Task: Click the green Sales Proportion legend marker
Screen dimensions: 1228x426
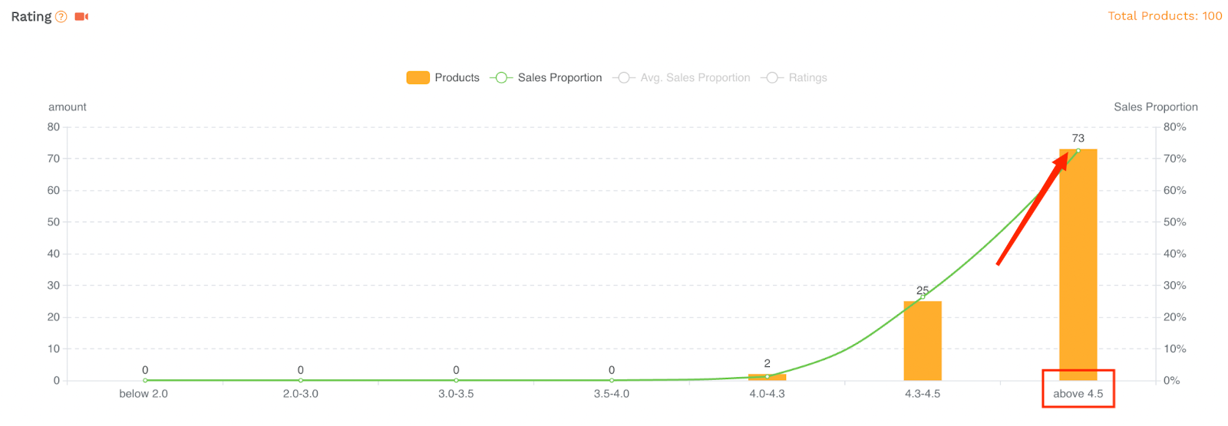Action: [x=501, y=77]
